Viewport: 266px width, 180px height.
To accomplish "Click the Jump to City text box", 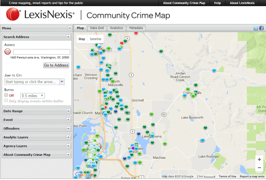I will 32,82.
